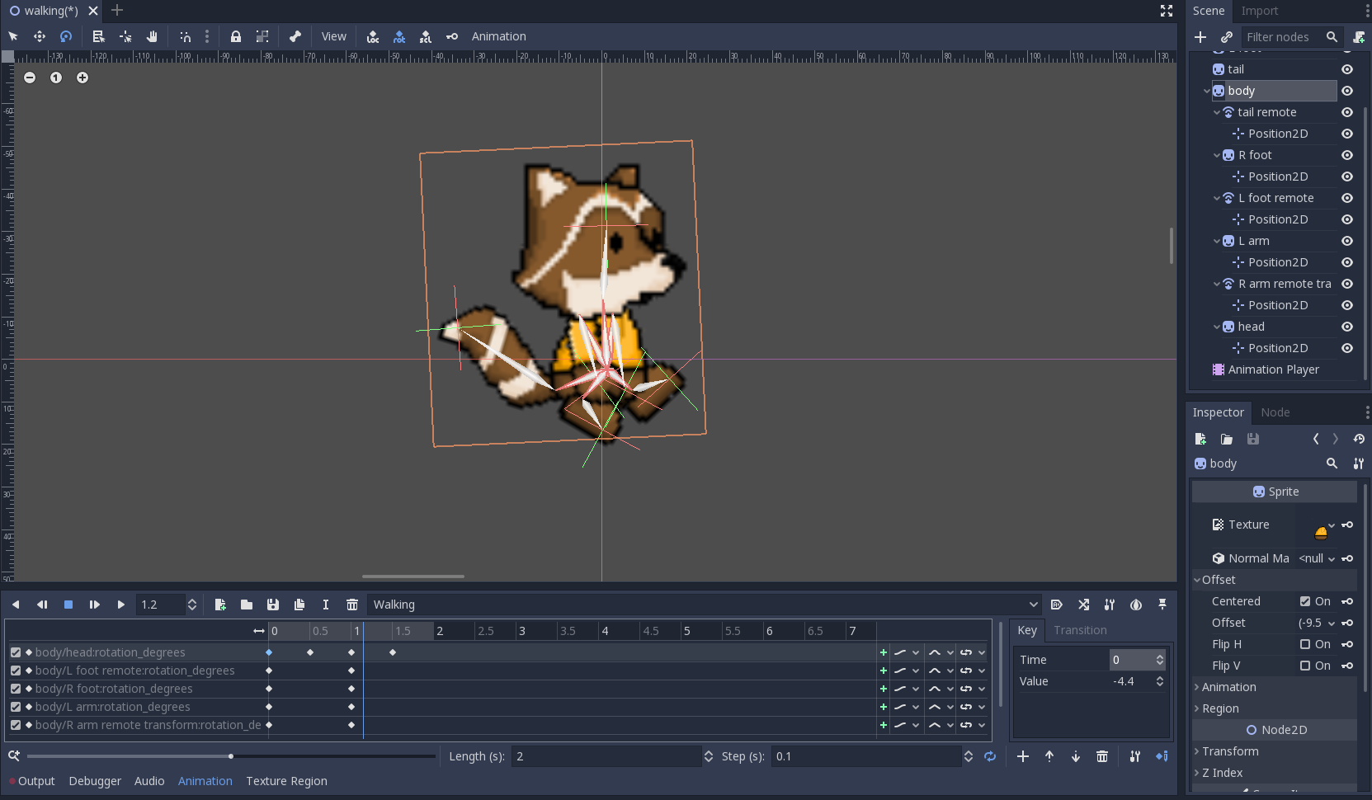Disable the body/R foot:rotation_degrees track checkbox
The image size is (1372, 800).
coord(16,689)
